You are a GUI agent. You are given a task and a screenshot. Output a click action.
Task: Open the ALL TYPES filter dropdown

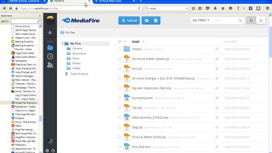pyautogui.click(x=201, y=20)
